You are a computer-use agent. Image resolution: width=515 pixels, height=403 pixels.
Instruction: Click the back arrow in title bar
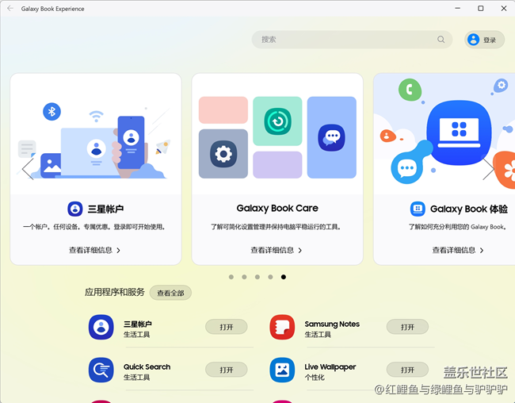tap(10, 8)
